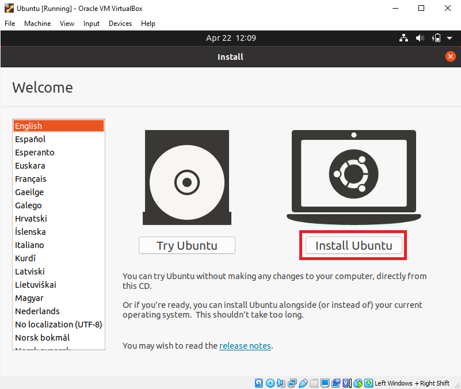Pick Gaeilge from the language list

(59, 192)
